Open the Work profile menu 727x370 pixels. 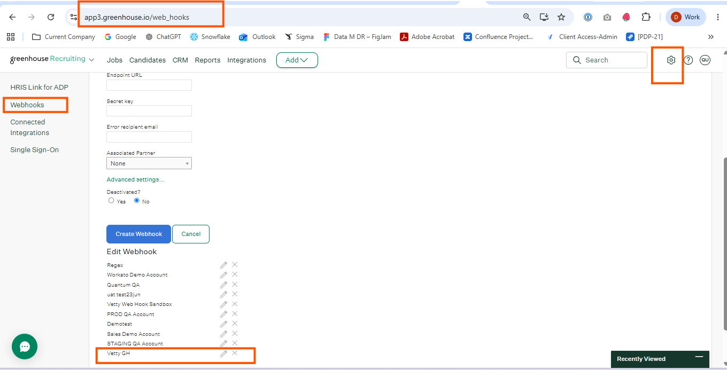coord(686,17)
